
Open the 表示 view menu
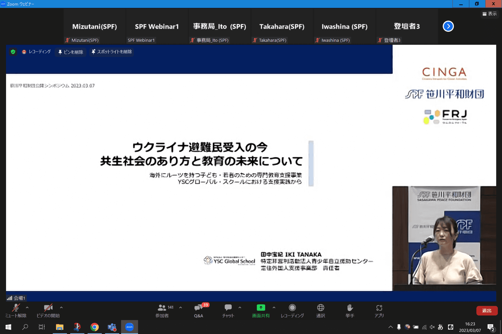coord(489,14)
